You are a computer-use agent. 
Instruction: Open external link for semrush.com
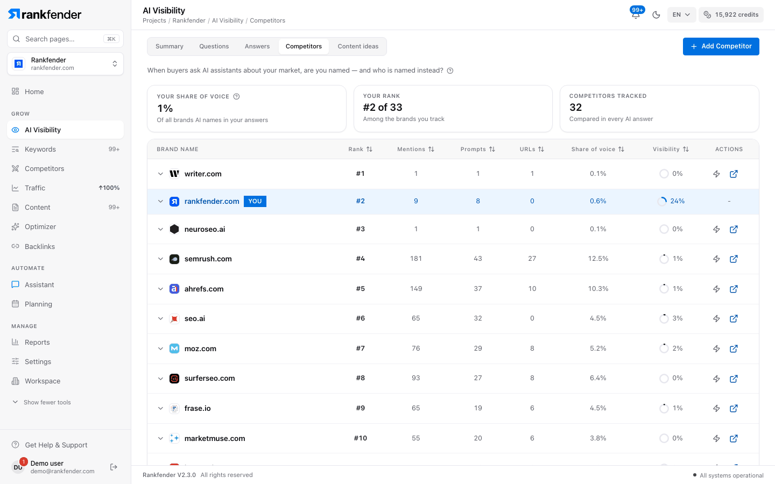734,259
